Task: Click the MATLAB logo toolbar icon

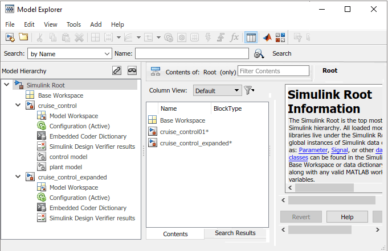Action: tap(267, 37)
